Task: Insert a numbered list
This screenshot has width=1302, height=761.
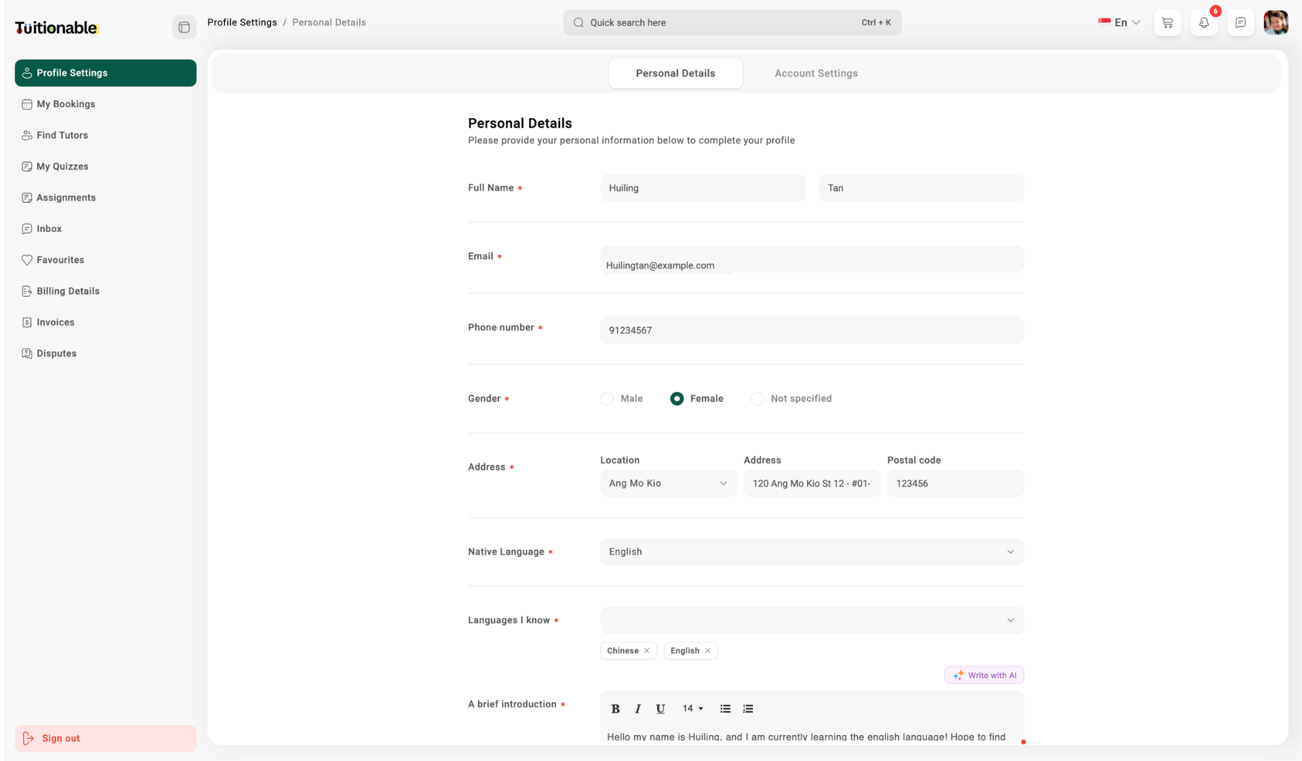Action: 748,709
